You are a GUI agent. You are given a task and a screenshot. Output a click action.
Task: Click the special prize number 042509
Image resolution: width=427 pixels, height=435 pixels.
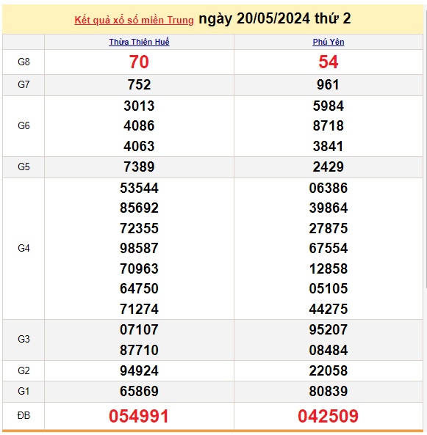[x=328, y=416]
